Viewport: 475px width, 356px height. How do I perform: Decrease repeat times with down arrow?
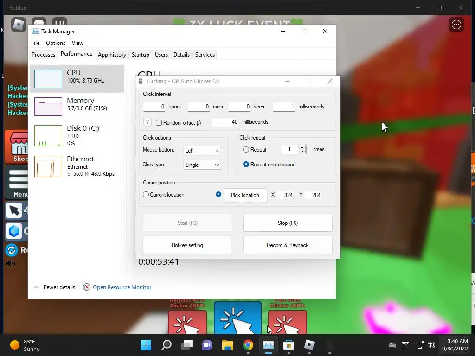(x=302, y=152)
